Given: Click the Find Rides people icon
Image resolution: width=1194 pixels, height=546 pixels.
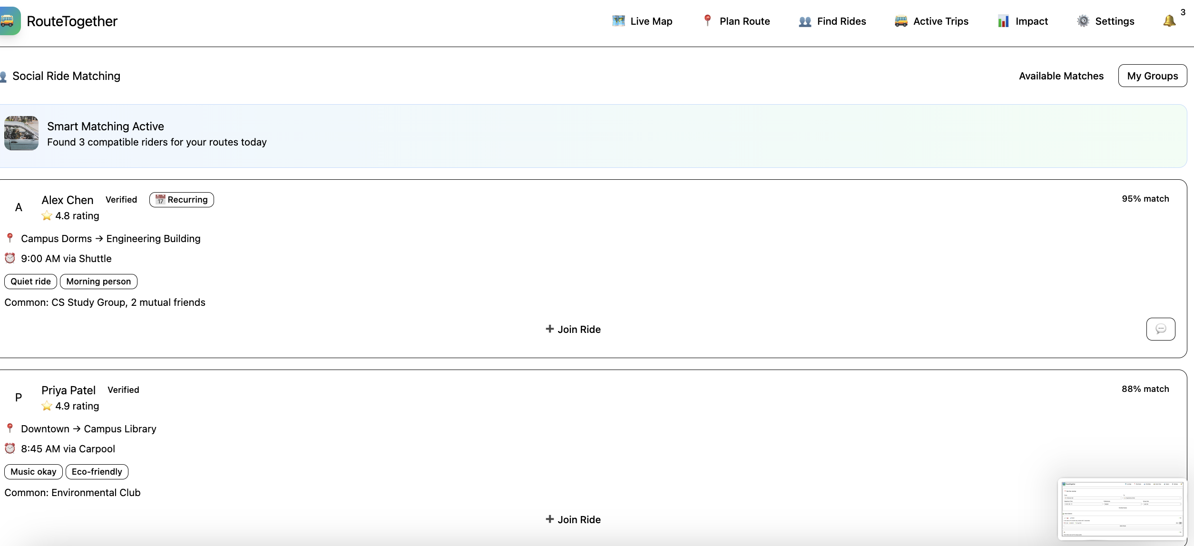Looking at the screenshot, I should pos(805,21).
